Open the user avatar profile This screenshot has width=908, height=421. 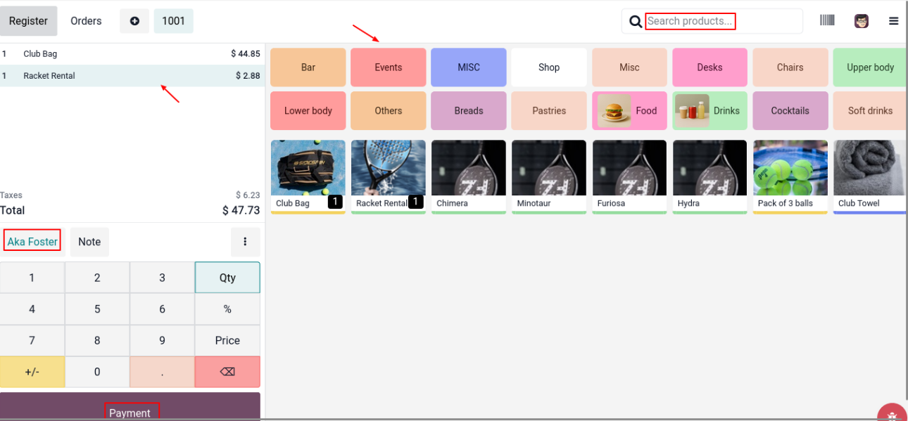coord(862,21)
